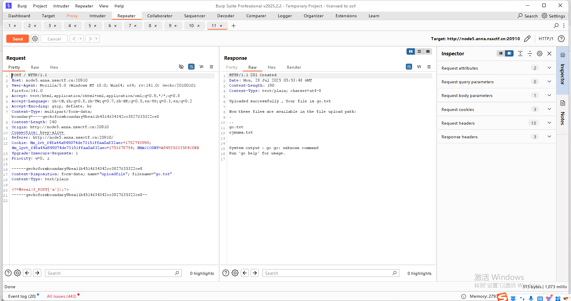The image size is (571, 301).
Task: Change HTTP/1 protocol setting
Action: pyautogui.click(x=546, y=39)
